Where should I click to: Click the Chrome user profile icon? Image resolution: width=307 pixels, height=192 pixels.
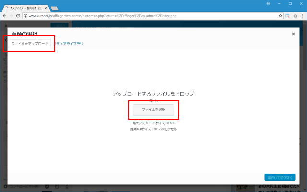pyautogui.click(x=268, y=4)
